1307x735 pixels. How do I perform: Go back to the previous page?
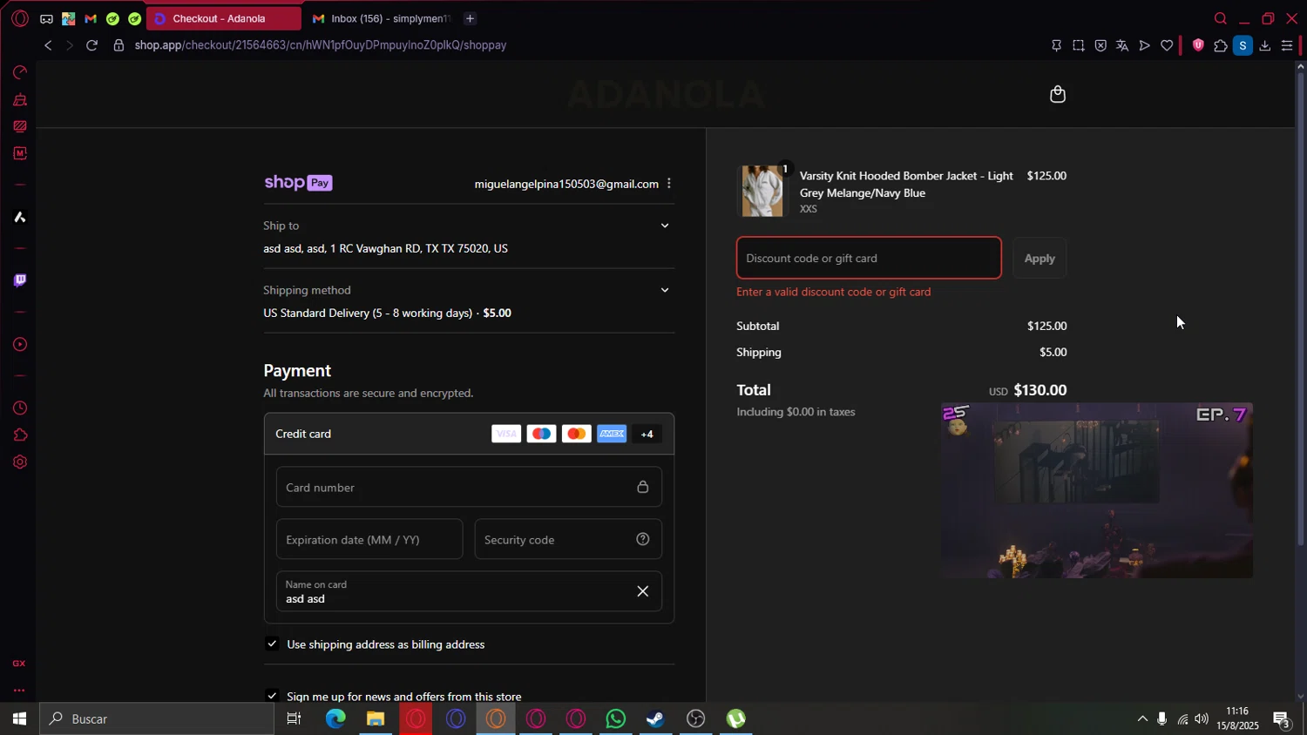[48, 45]
